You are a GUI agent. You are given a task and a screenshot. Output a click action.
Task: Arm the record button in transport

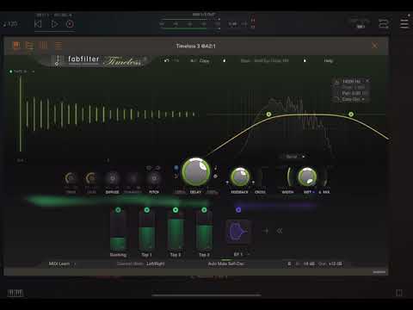pyautogui.click(x=70, y=24)
